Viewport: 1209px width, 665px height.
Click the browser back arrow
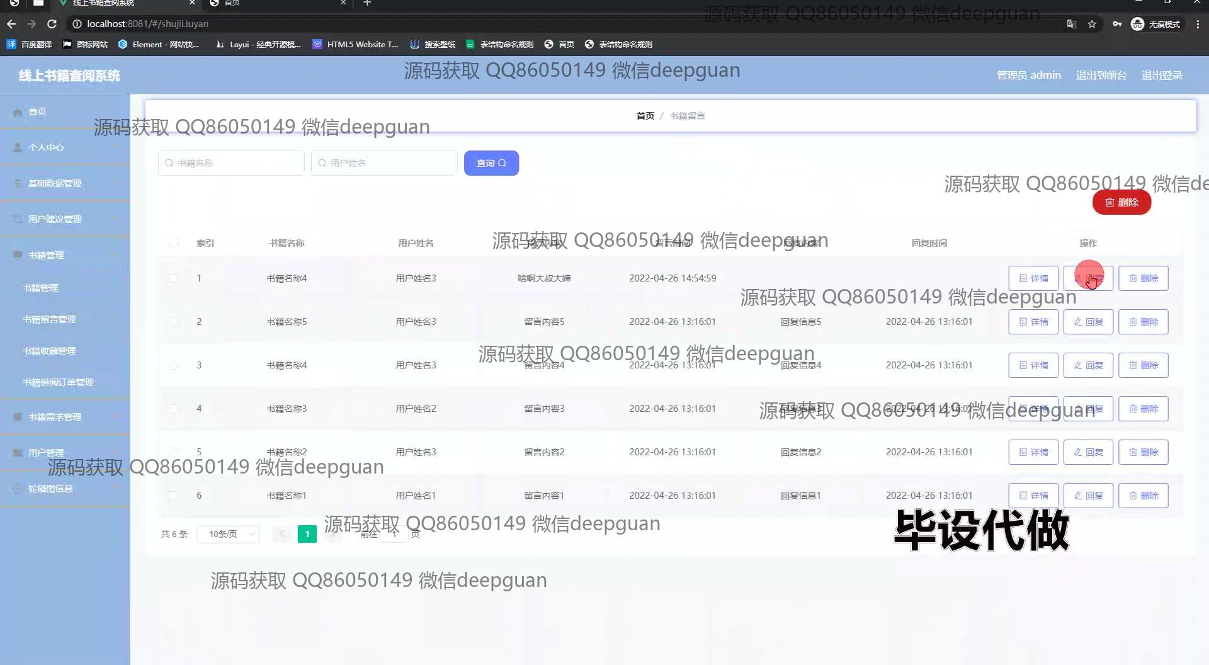(11, 24)
